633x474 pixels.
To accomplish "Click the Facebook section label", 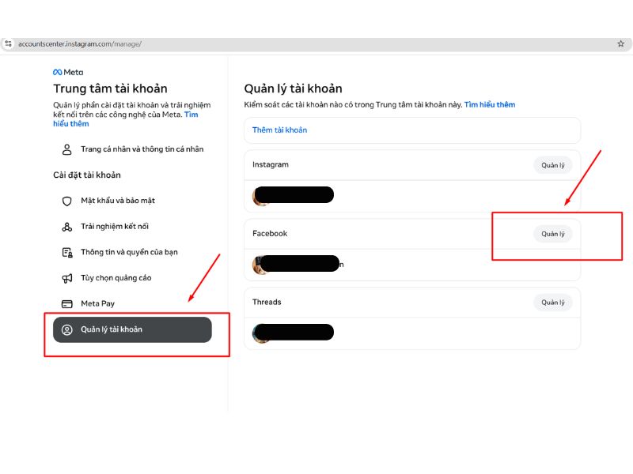I will [x=270, y=233].
